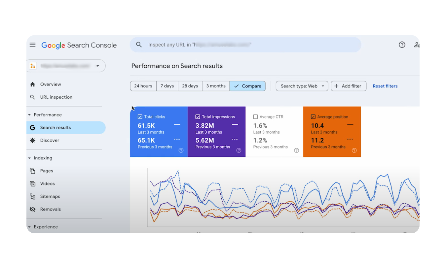Click help icon on Total impressions card
This screenshot has width=446, height=264.
[x=239, y=150]
